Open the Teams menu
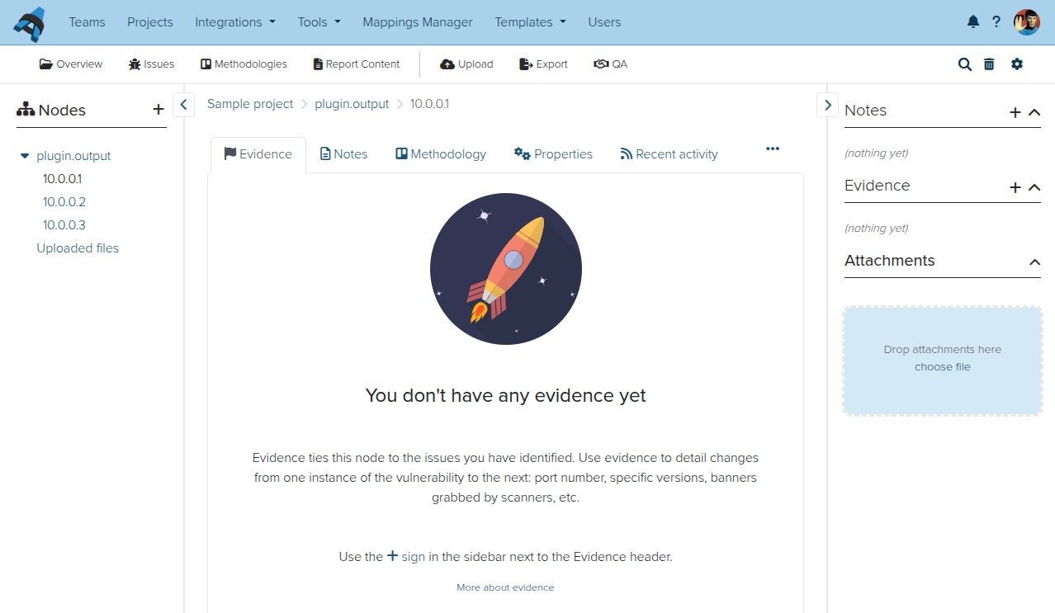The height and width of the screenshot is (613, 1055). (87, 22)
